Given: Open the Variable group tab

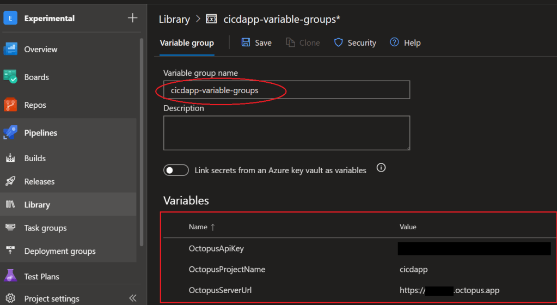Looking at the screenshot, I should pyautogui.click(x=187, y=42).
